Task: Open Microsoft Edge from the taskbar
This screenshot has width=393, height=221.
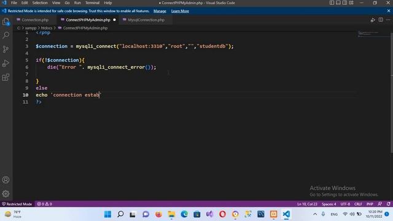Action: tap(184, 214)
